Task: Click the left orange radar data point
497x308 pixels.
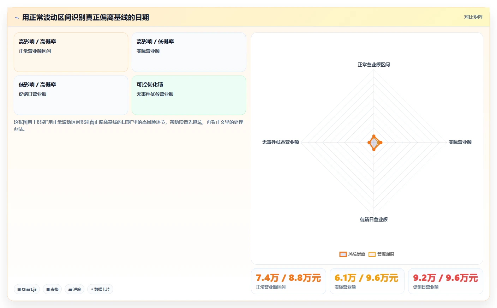Action: click(369, 143)
